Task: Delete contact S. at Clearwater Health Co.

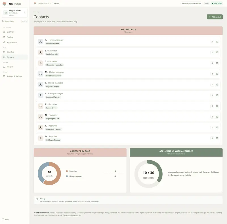Action: pyautogui.click(x=217, y=63)
